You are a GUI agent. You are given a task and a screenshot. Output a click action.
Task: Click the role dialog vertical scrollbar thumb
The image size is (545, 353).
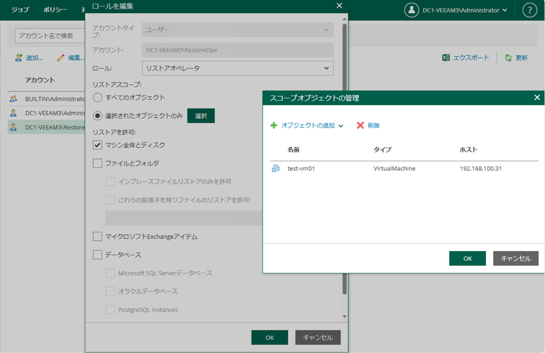(x=345, y=158)
